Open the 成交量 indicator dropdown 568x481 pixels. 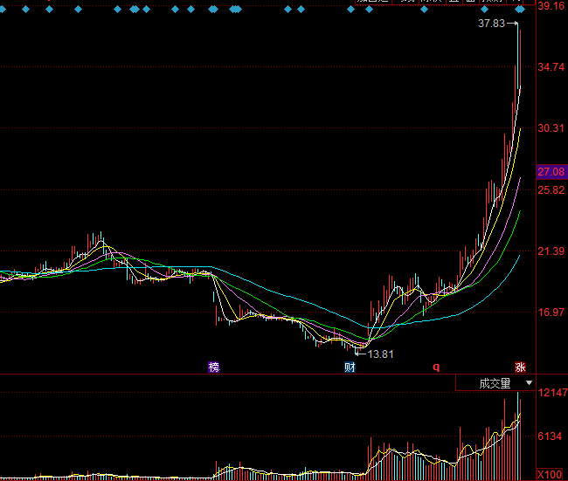point(495,383)
